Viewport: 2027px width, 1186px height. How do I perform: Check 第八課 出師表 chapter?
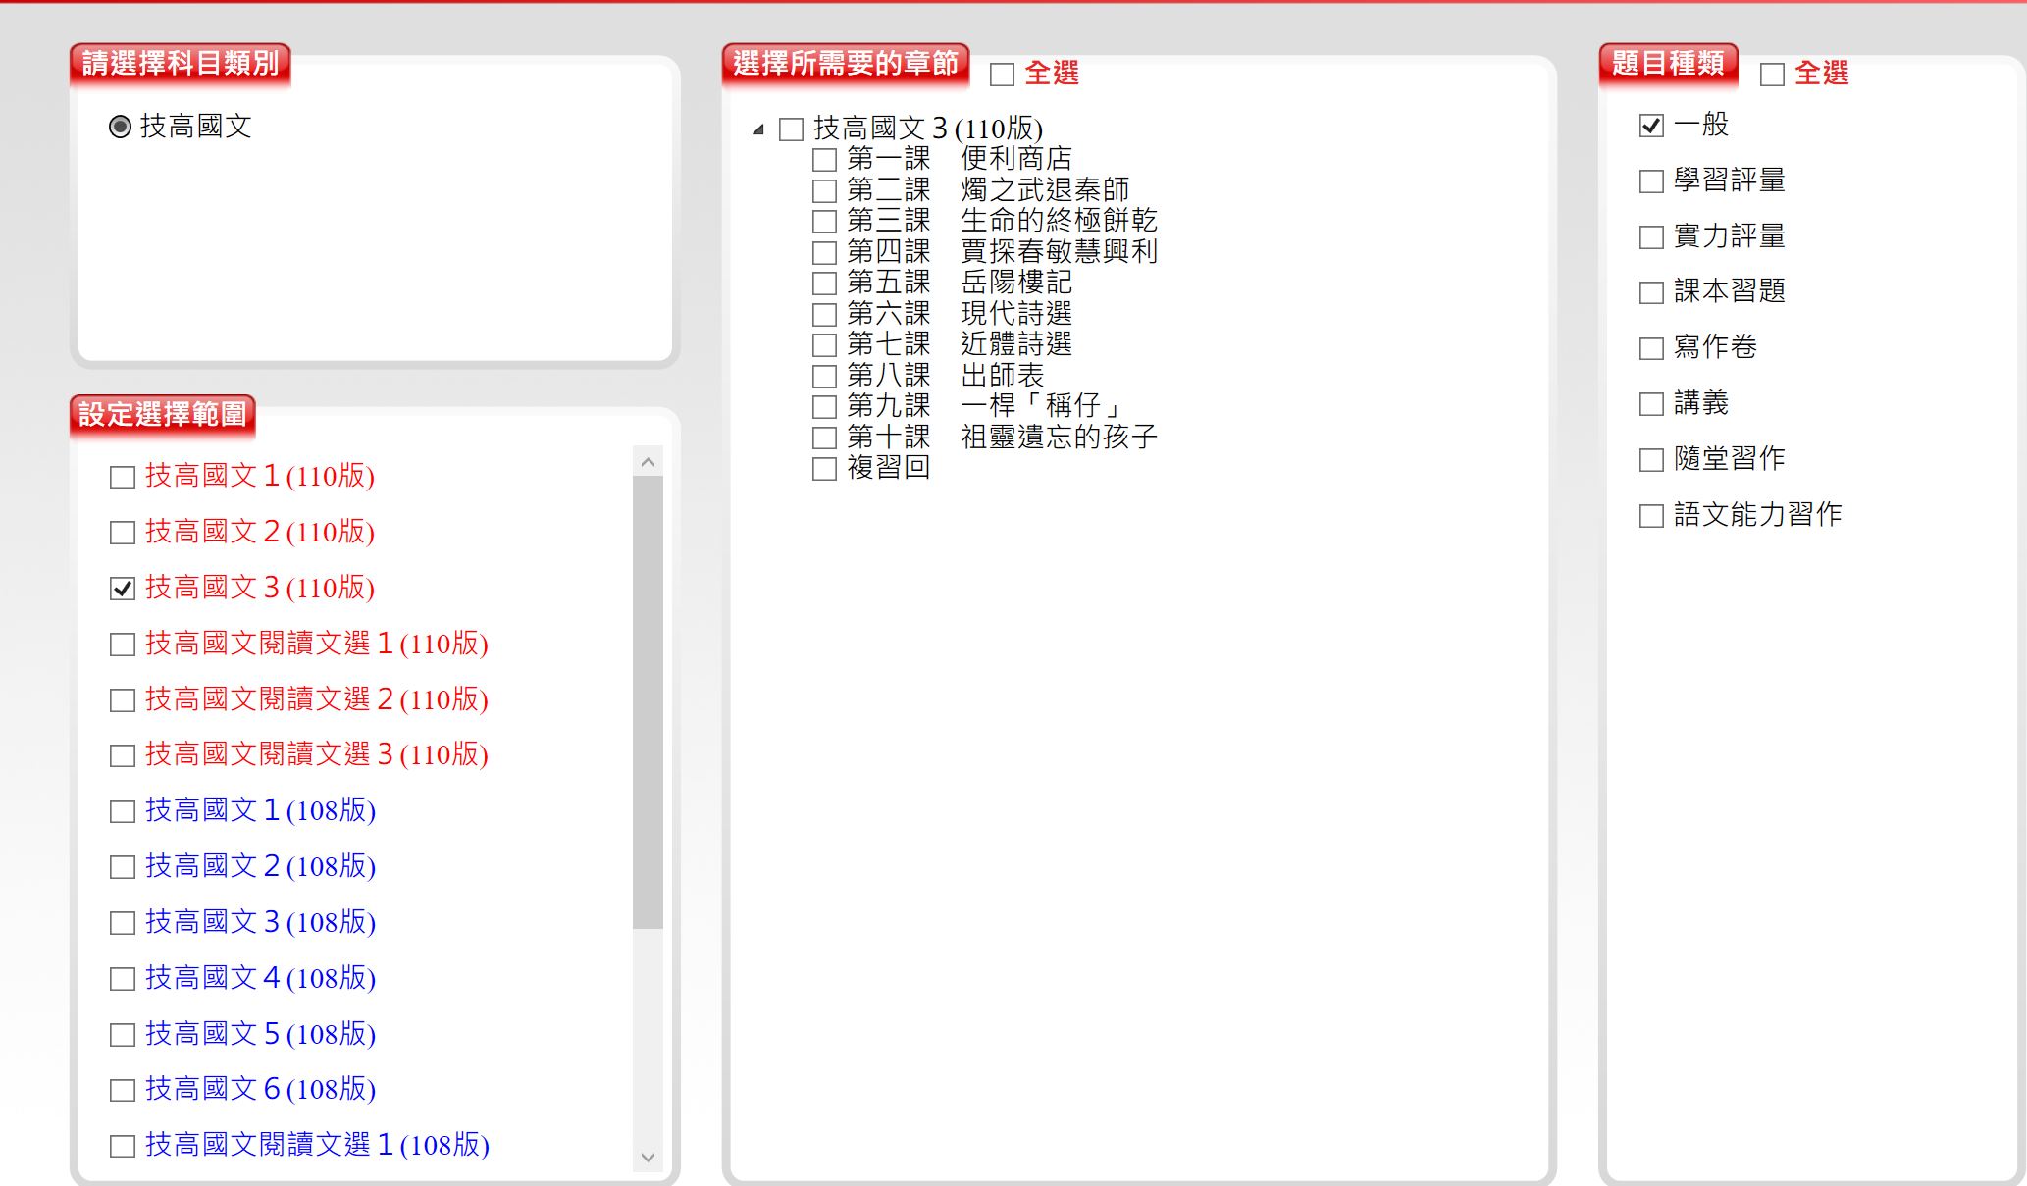pos(825,377)
